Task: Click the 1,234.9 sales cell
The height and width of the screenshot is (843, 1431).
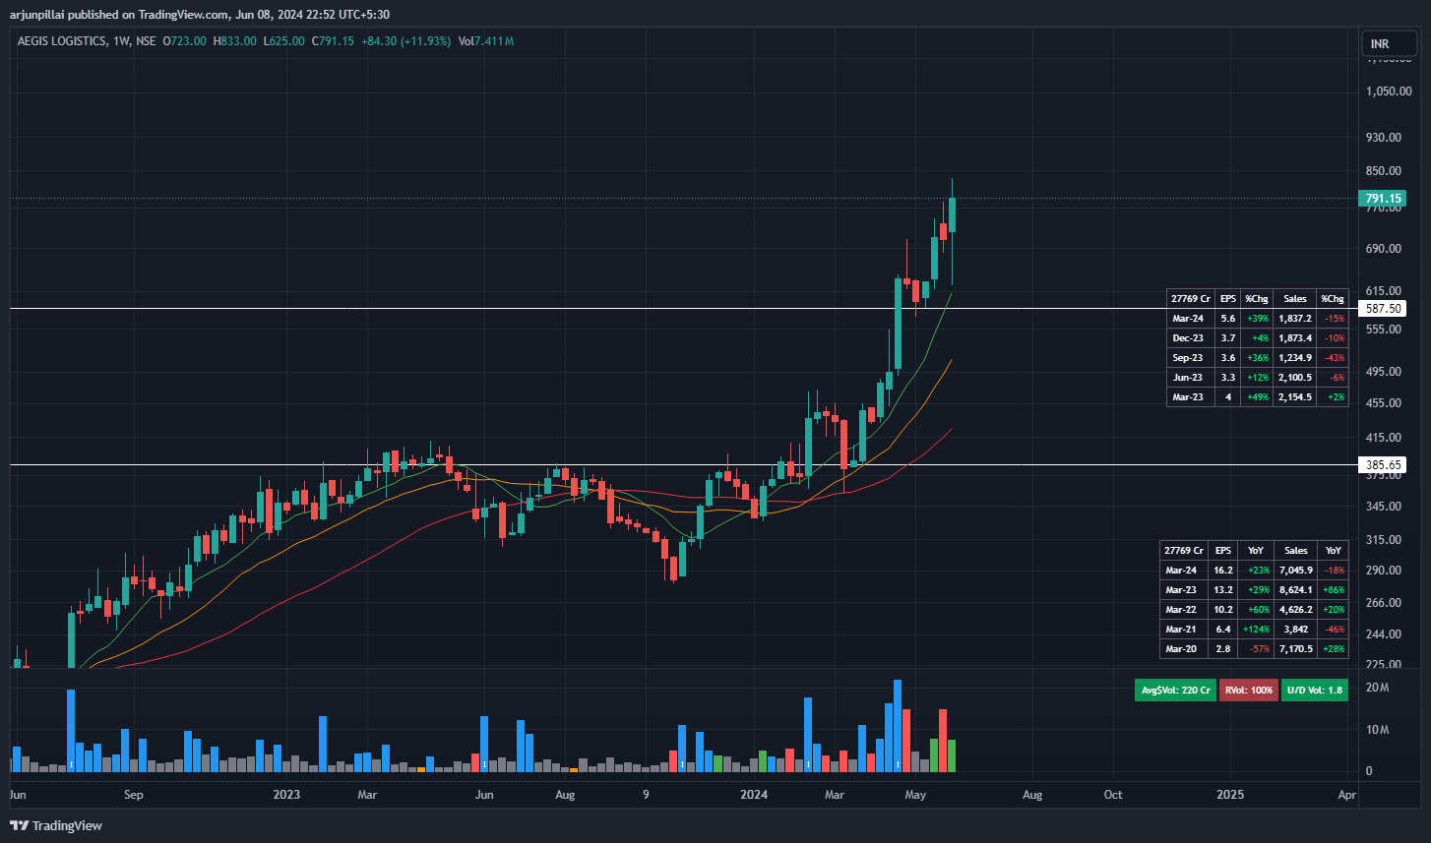Action: click(1295, 358)
